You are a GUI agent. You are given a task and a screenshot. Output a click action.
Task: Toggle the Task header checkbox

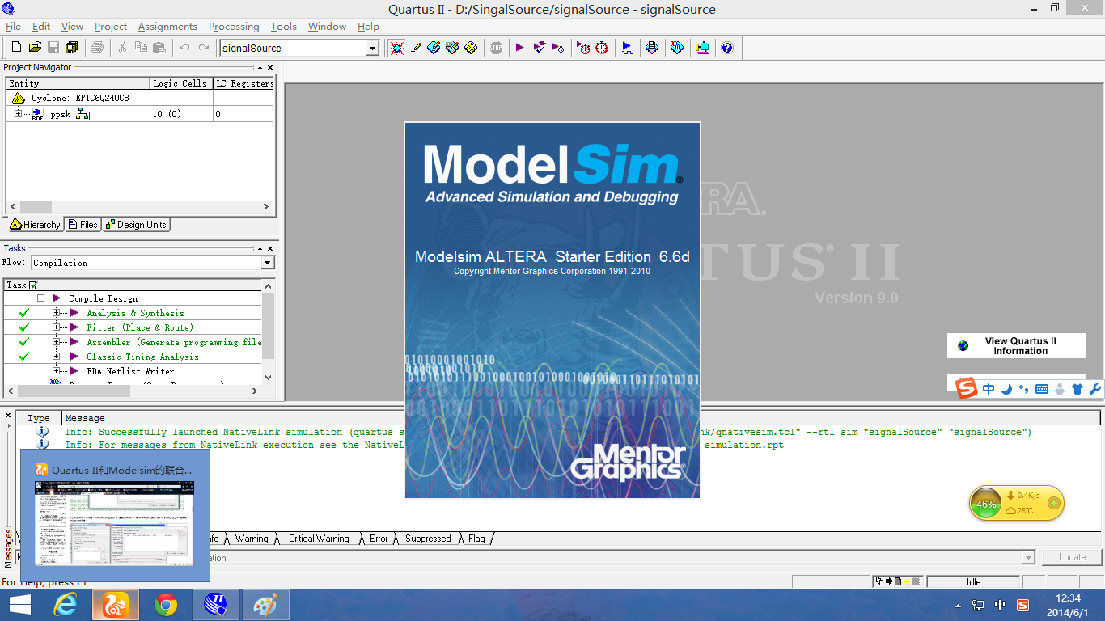pyautogui.click(x=33, y=285)
